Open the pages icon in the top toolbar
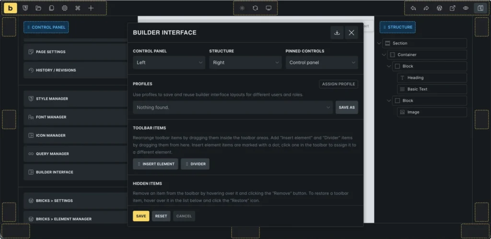The height and width of the screenshot is (239, 491). [51, 8]
